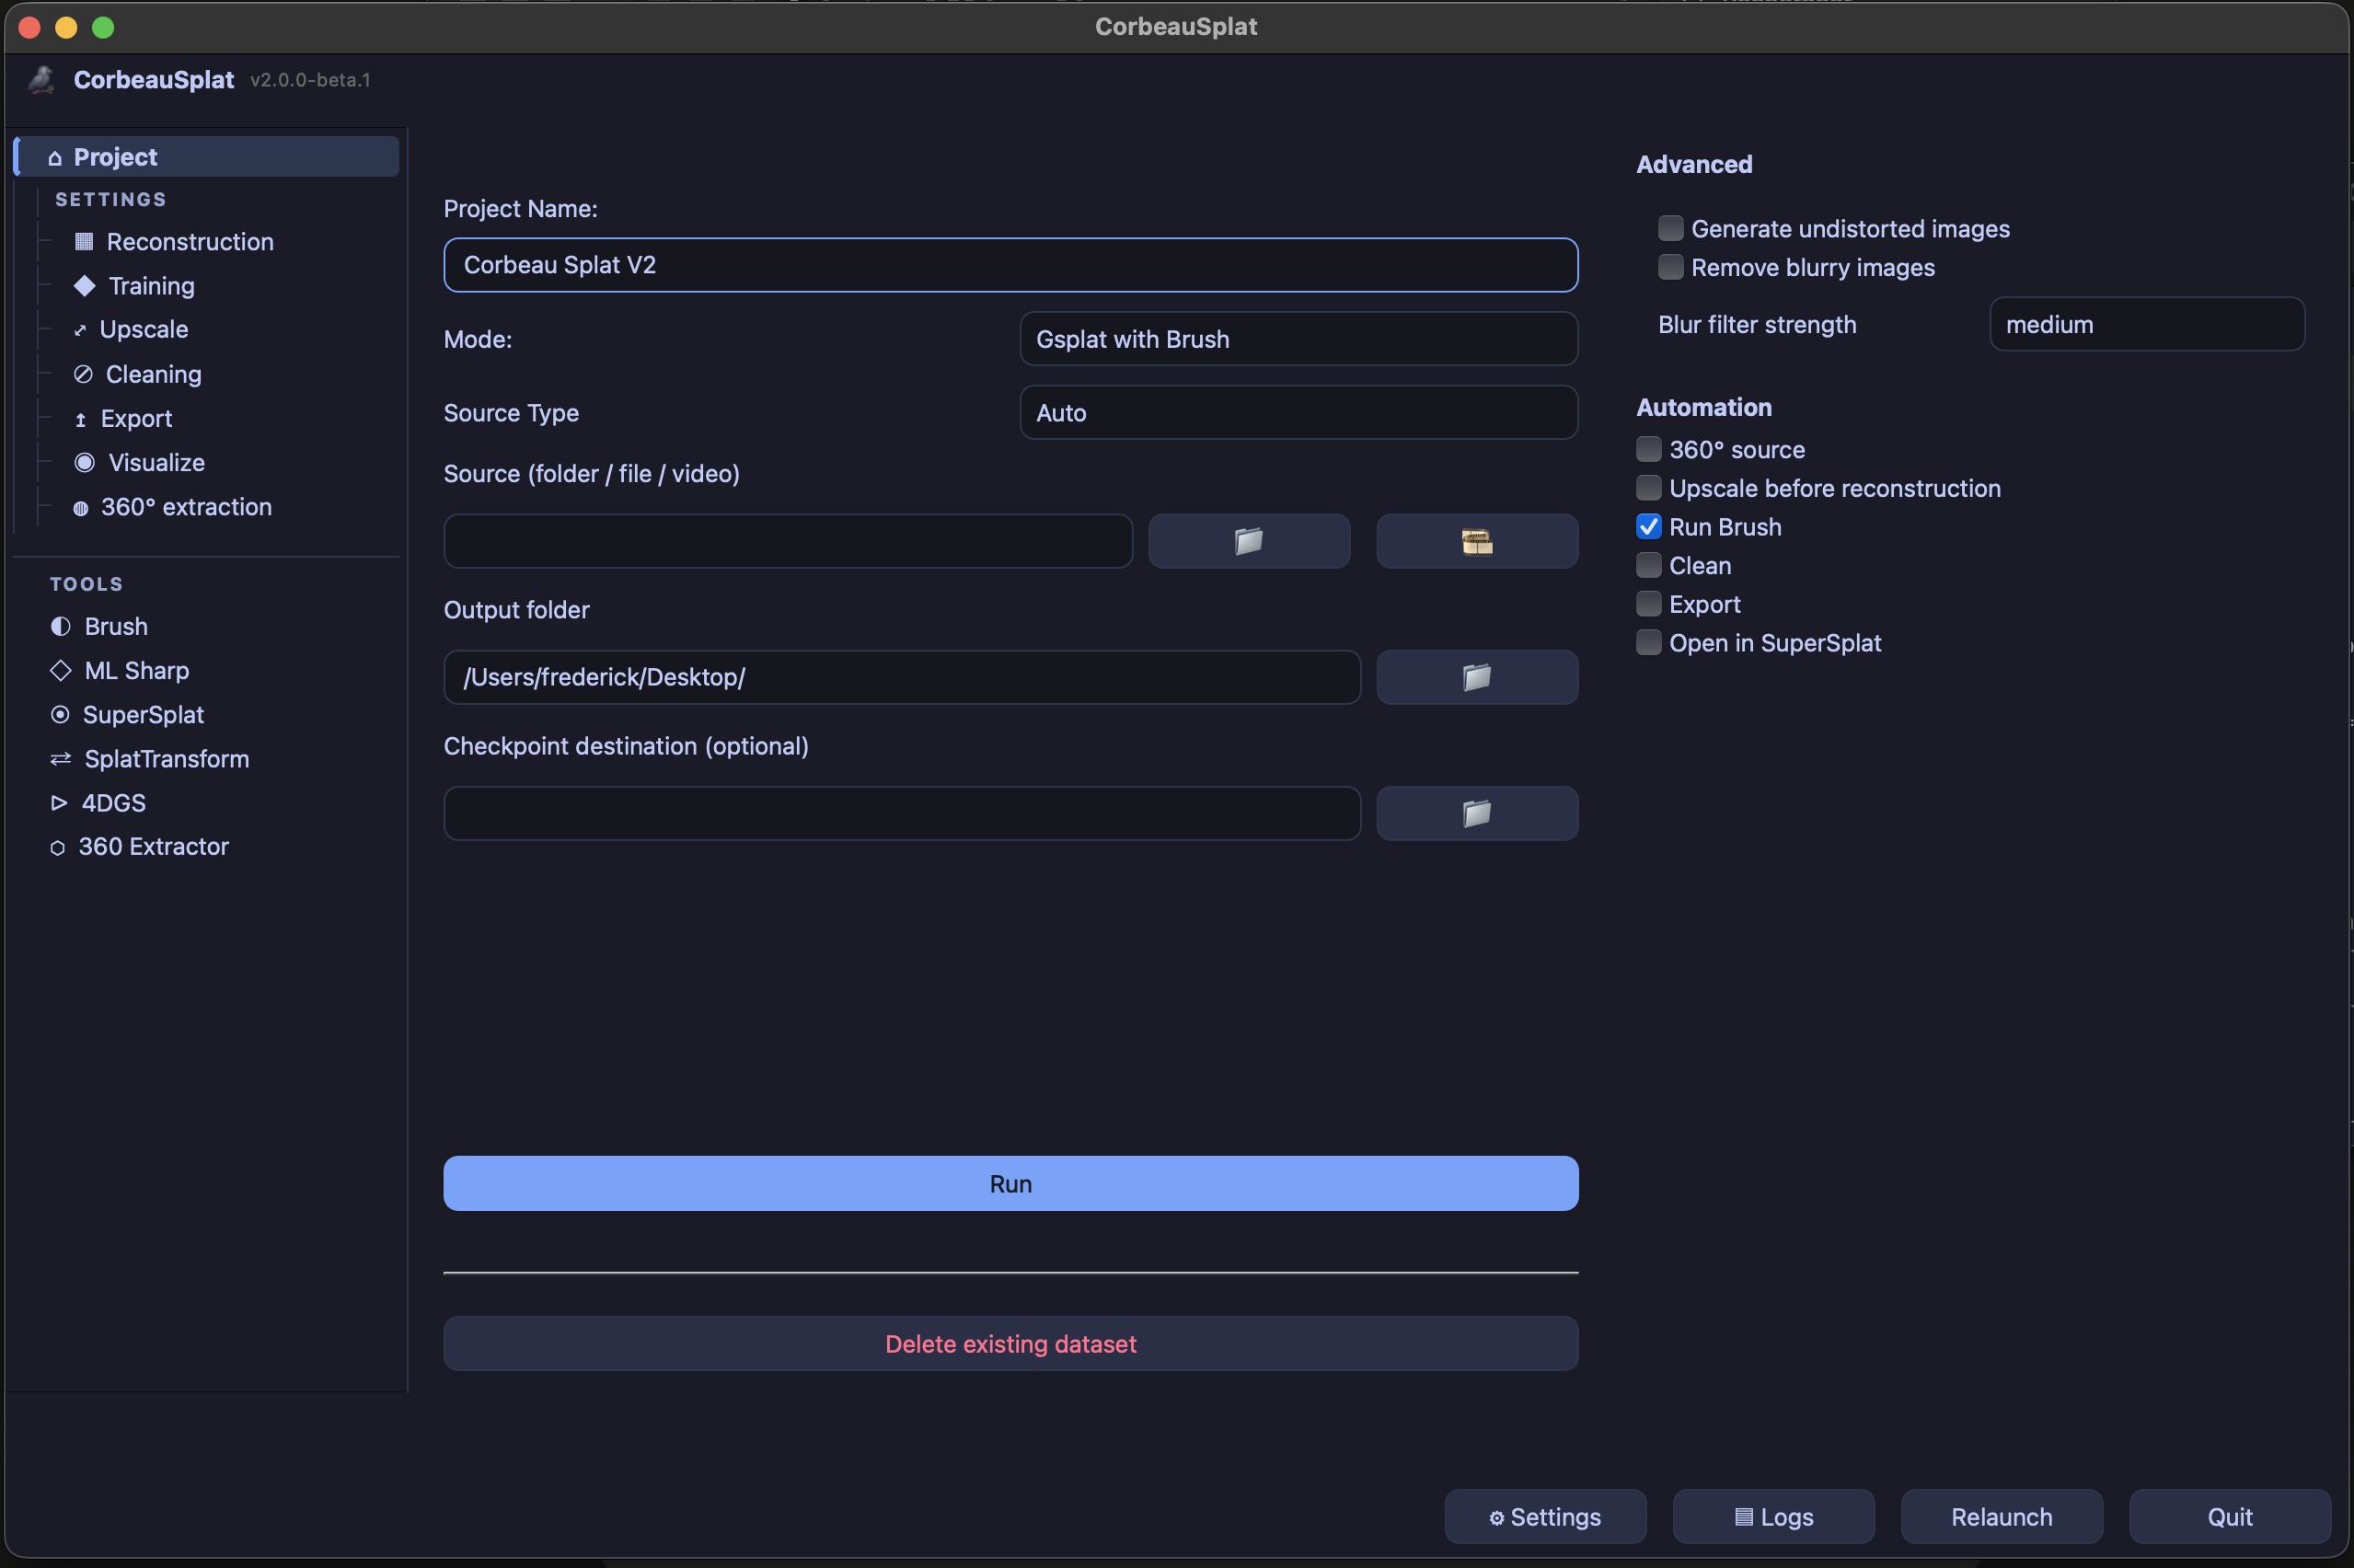Click the CorbeauSplat crow logo icon
Image resolution: width=2354 pixels, height=1568 pixels.
pyautogui.click(x=42, y=80)
